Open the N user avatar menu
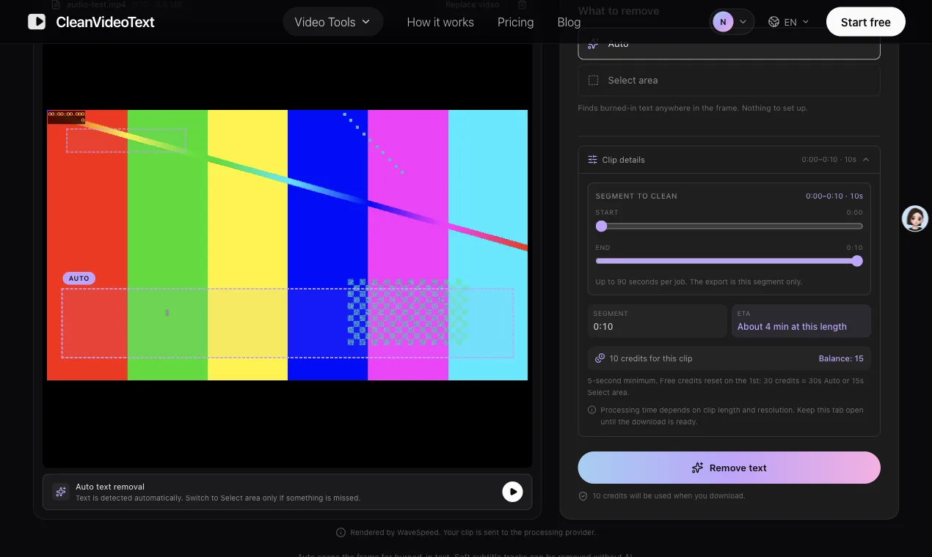The width and height of the screenshot is (932, 557). pyautogui.click(x=732, y=22)
